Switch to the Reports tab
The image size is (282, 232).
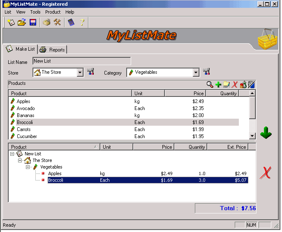52,49
